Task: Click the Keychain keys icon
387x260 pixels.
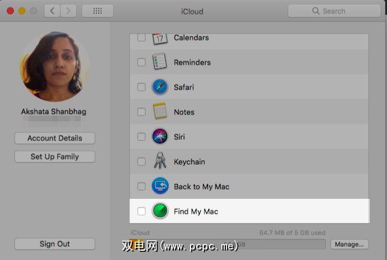Action: [x=160, y=161]
